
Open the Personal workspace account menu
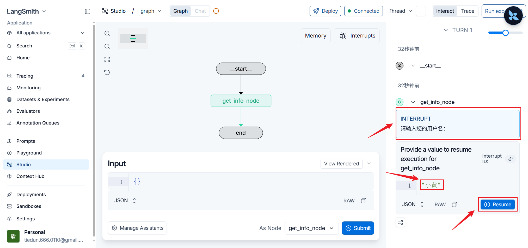click(46, 236)
